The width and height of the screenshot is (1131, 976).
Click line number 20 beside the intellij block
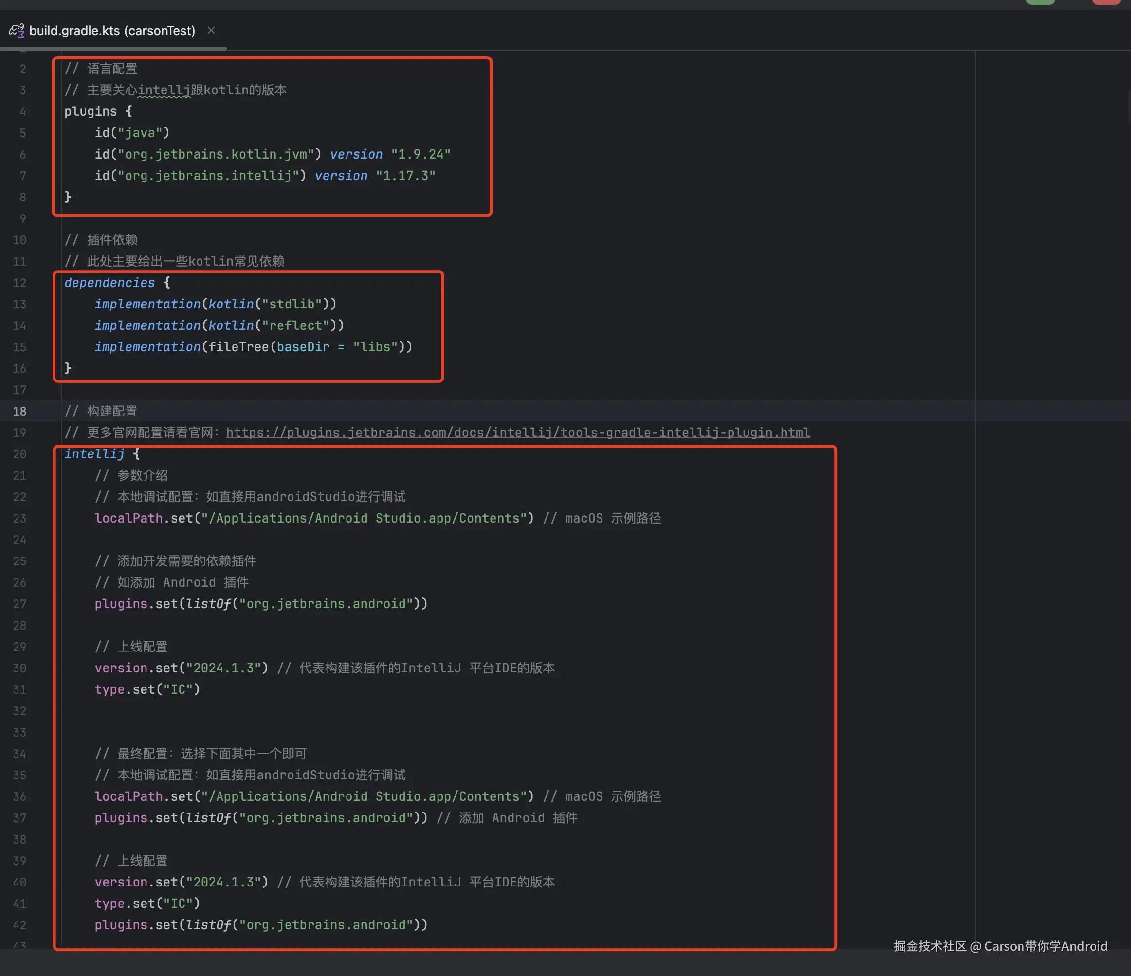coord(19,454)
